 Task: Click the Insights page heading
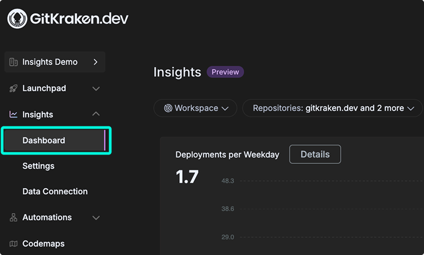click(177, 72)
